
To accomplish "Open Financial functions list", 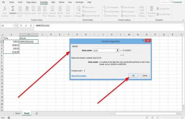I will [x=27, y=12].
